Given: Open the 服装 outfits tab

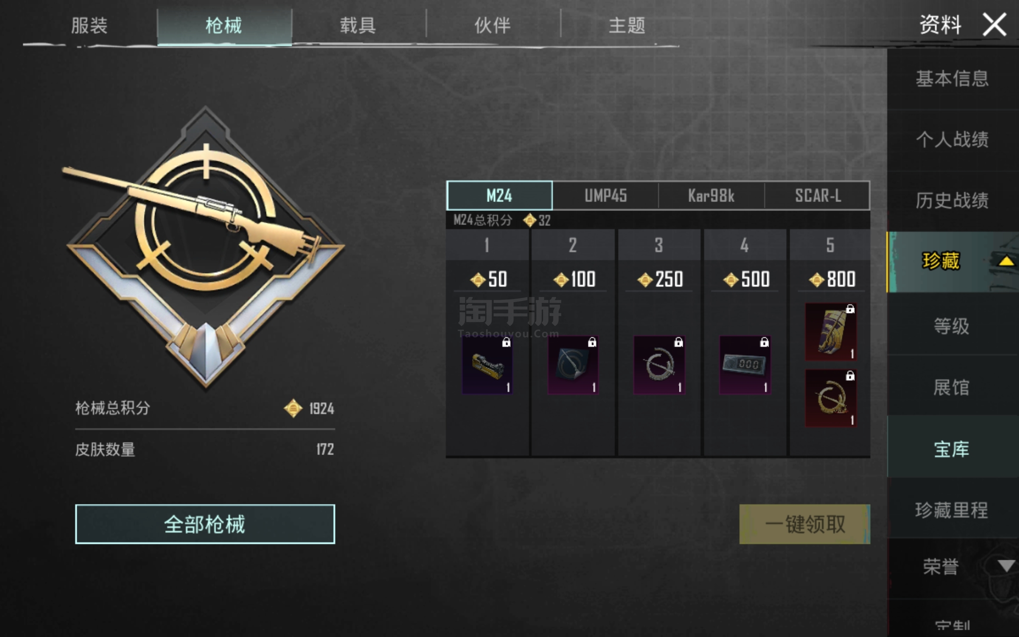Looking at the screenshot, I should click(89, 26).
